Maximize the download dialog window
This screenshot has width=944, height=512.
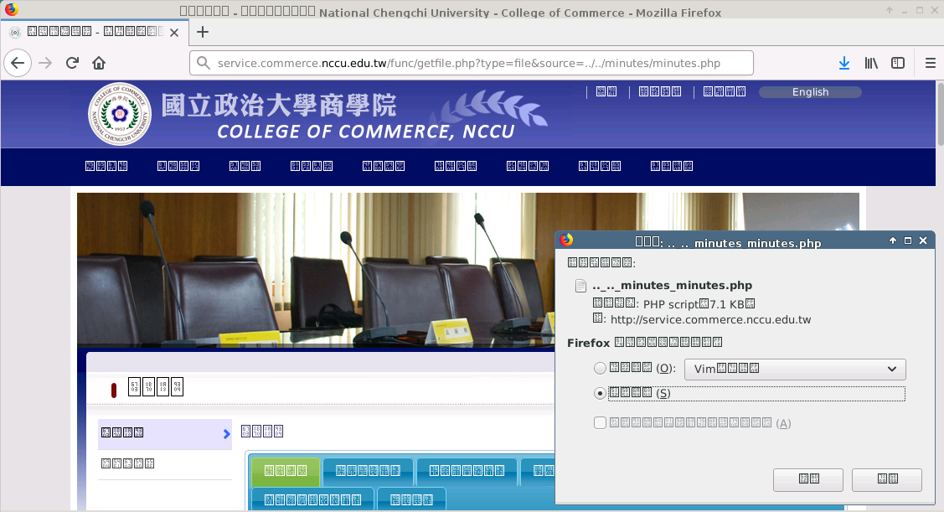(908, 241)
